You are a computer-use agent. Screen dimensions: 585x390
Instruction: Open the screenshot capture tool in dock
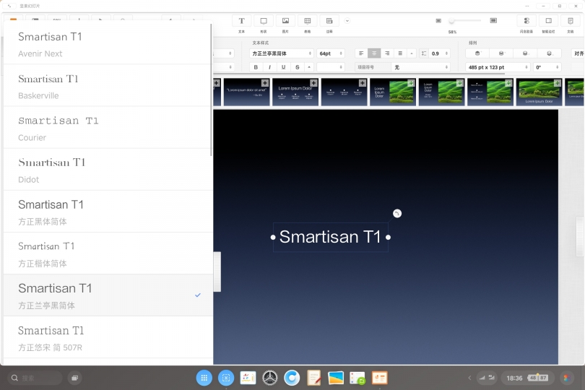click(x=226, y=378)
